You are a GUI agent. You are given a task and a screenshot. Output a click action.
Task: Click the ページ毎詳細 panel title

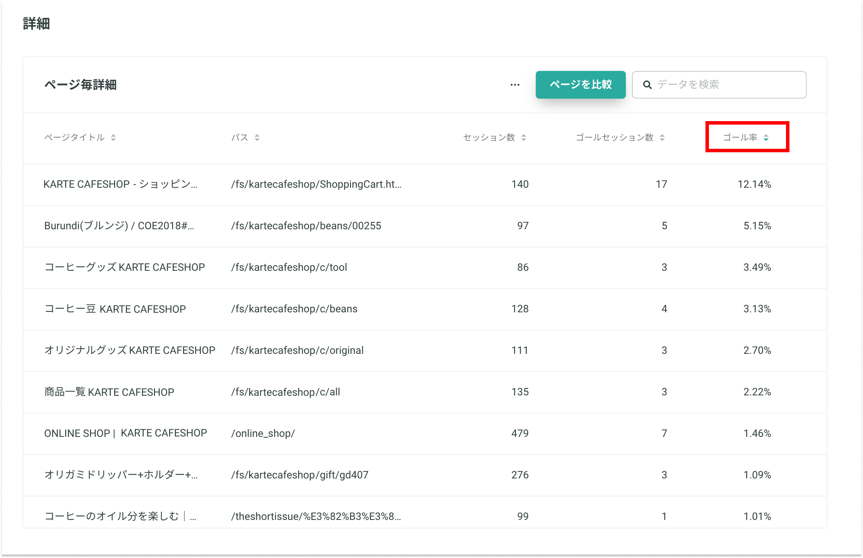(81, 85)
